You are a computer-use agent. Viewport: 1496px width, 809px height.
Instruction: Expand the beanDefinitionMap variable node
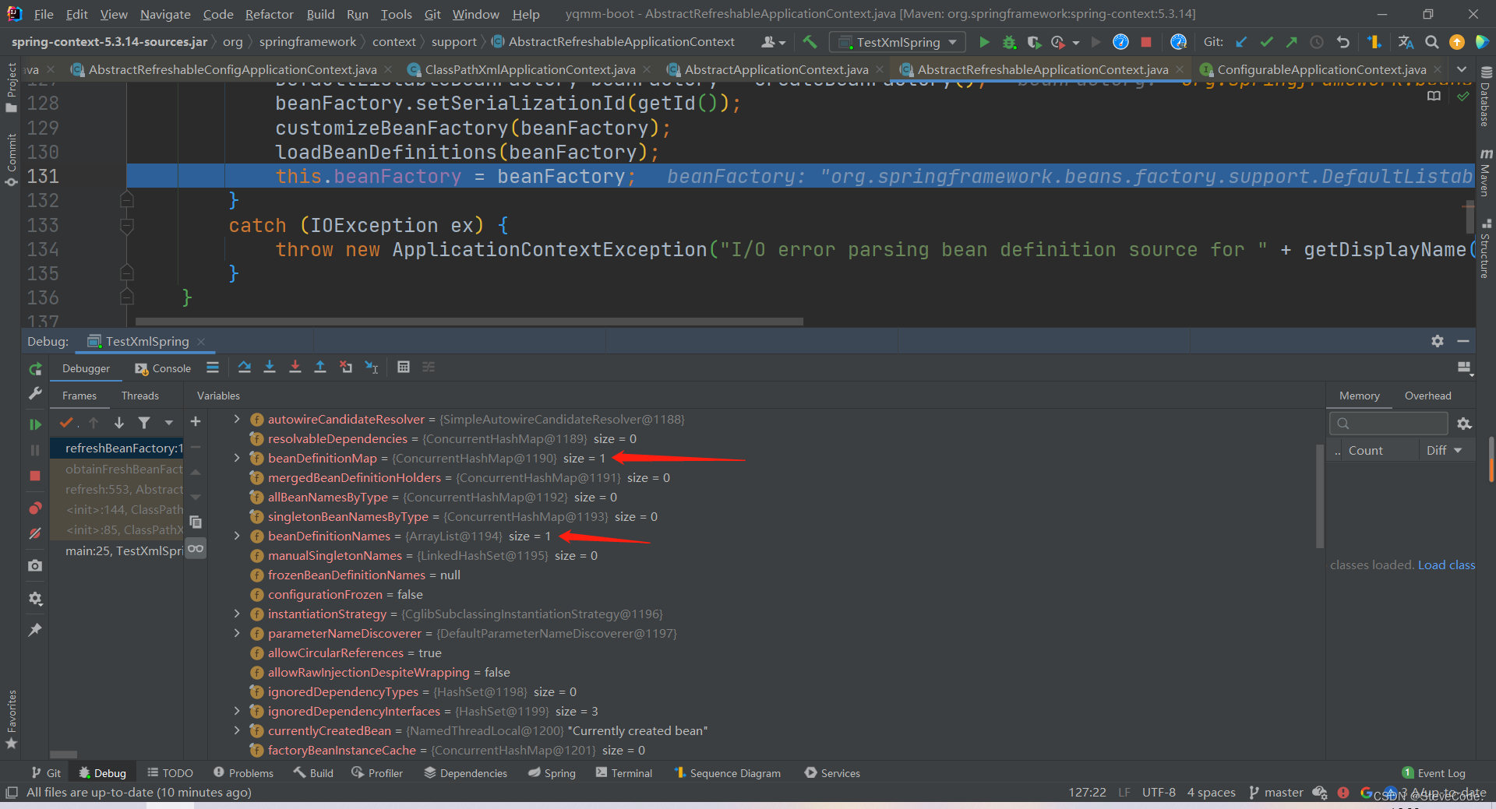click(x=237, y=459)
